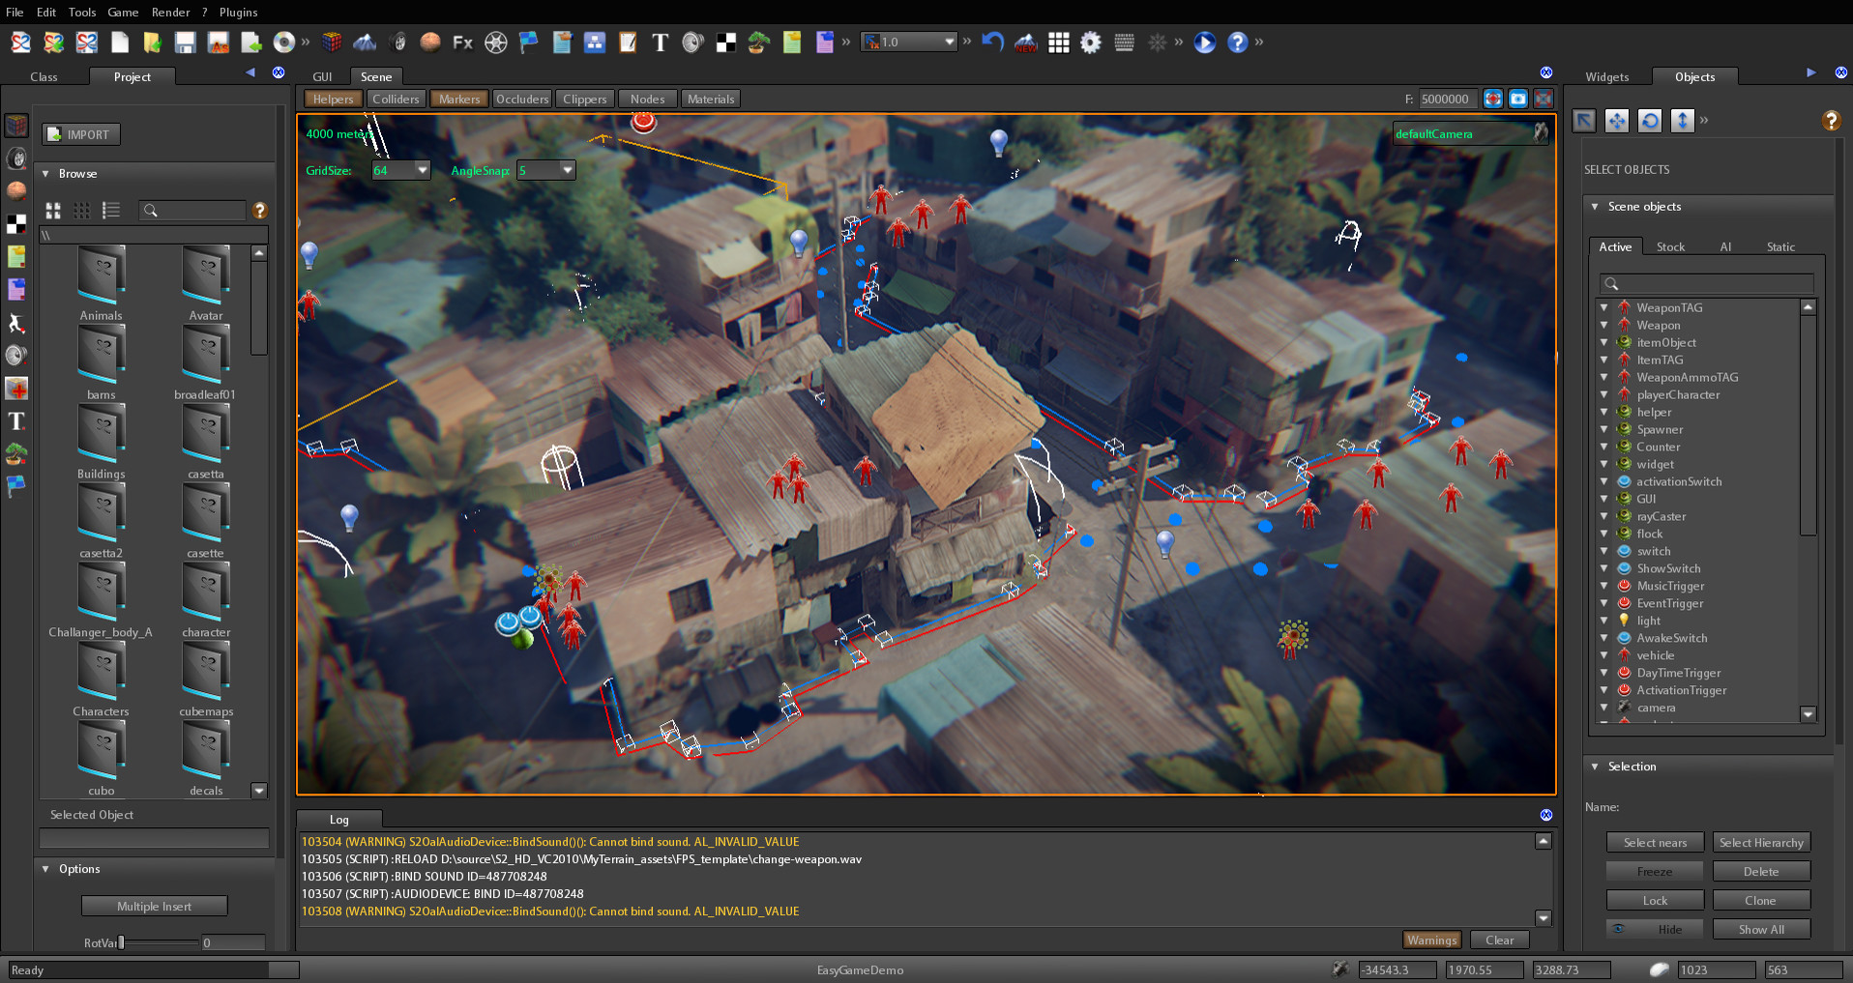Collapse the Scene objects section
The image size is (1853, 983).
[1596, 206]
